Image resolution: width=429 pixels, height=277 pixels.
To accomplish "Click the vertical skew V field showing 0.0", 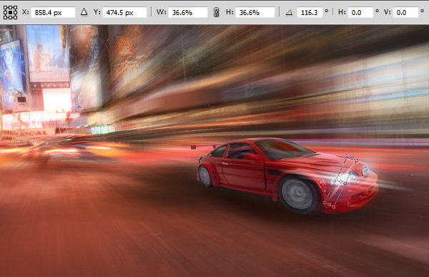I will coord(405,12).
